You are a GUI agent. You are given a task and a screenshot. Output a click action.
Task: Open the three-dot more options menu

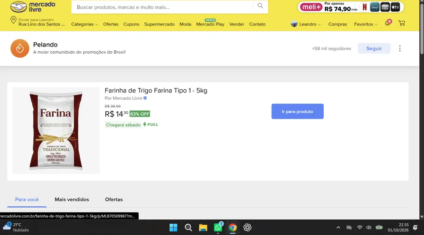(x=400, y=48)
